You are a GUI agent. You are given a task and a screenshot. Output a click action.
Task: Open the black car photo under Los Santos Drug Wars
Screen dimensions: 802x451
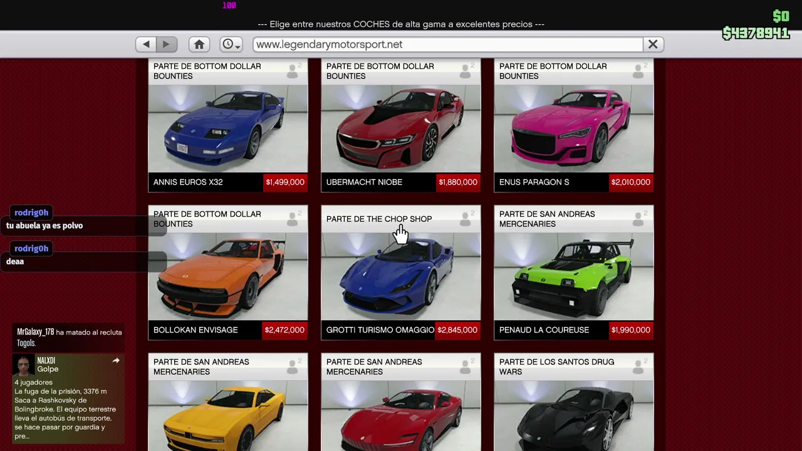click(574, 416)
